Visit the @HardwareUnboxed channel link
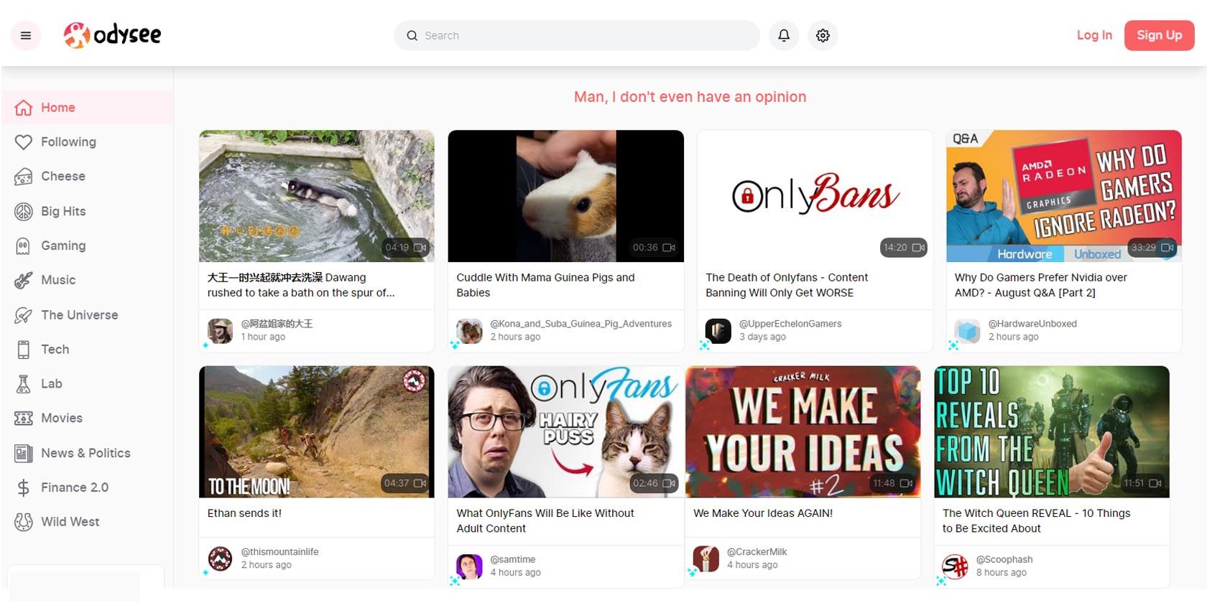 point(1032,324)
